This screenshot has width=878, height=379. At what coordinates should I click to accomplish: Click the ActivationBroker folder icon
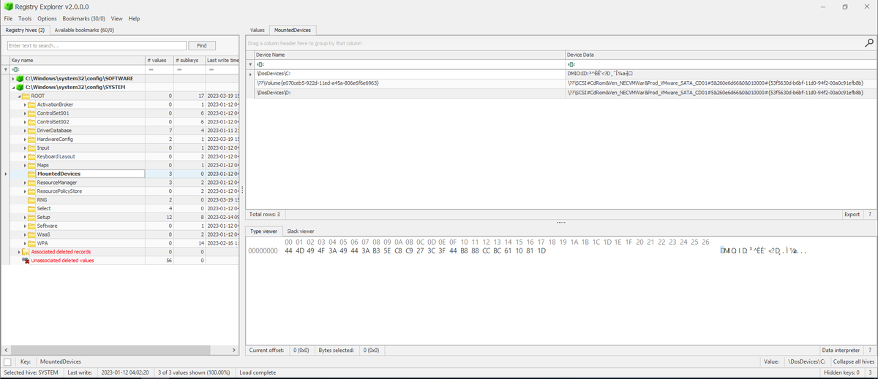coord(32,104)
